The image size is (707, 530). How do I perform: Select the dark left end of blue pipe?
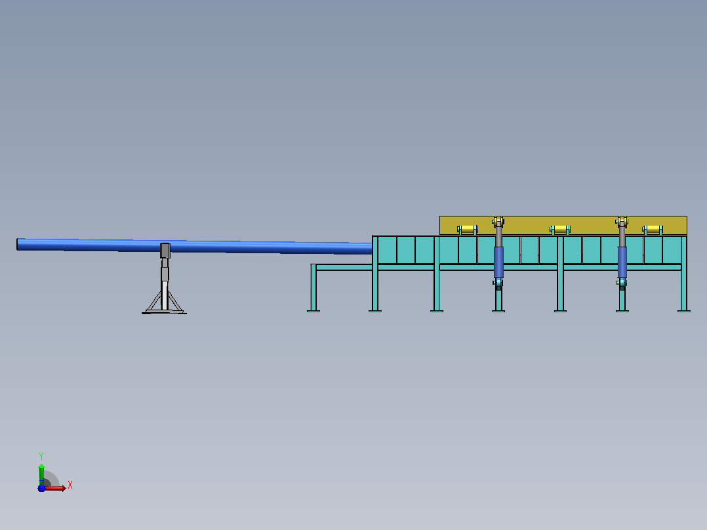18,244
